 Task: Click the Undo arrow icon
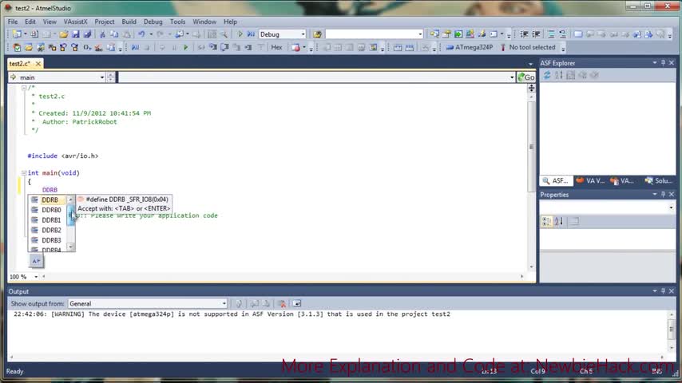(x=141, y=34)
